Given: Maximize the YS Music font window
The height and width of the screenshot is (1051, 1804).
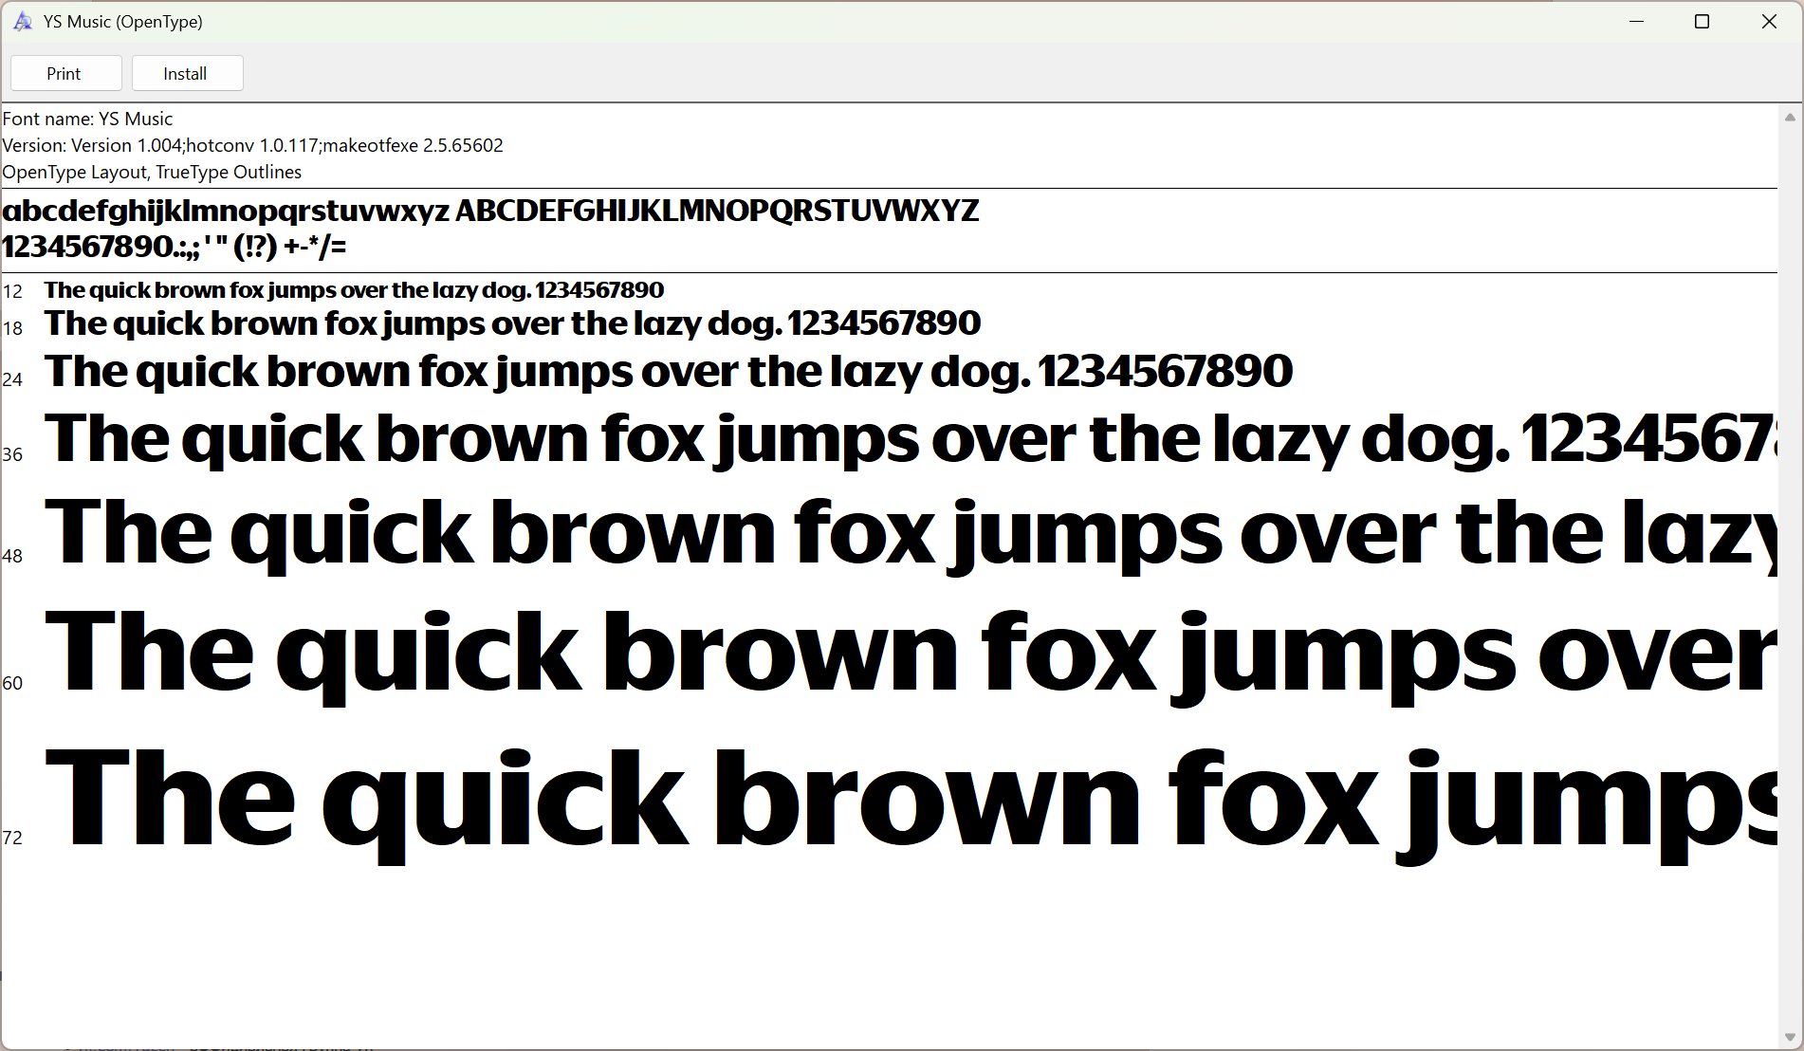Looking at the screenshot, I should [1702, 21].
